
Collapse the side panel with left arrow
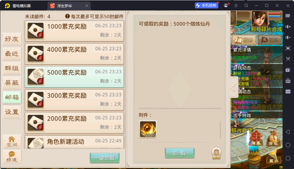click(x=233, y=87)
